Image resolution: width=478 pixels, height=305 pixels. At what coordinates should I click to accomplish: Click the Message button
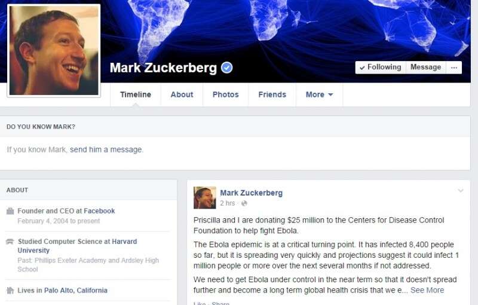point(426,68)
